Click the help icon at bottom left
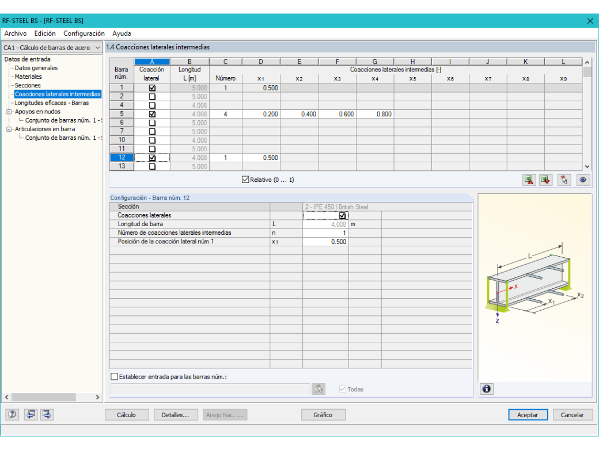 [12, 414]
